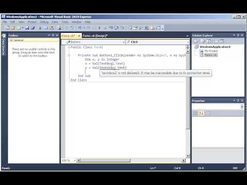
Task: Close the Form1.vb code tab
Action: coord(79,36)
